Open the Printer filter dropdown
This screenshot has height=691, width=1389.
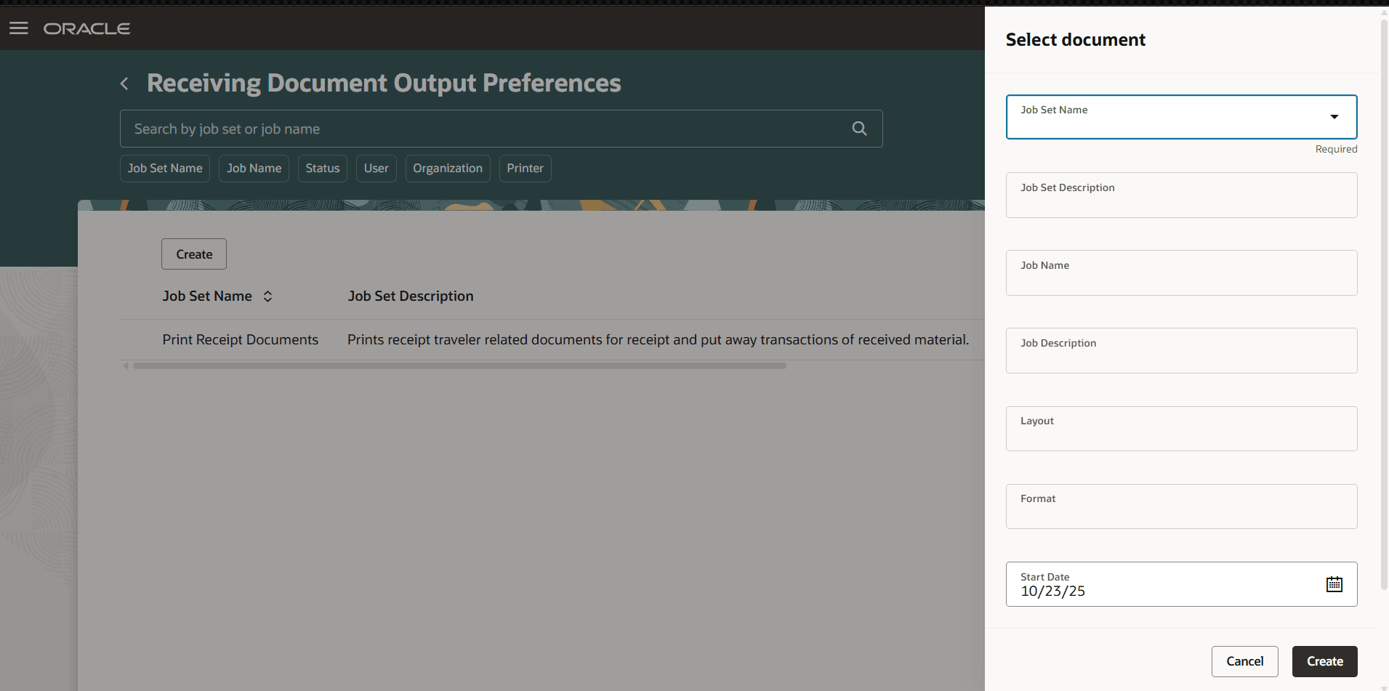click(525, 168)
